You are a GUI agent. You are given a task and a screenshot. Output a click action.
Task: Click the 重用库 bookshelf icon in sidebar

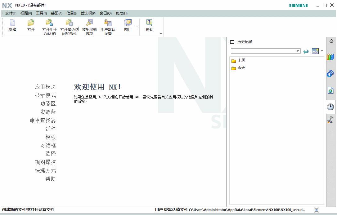point(330,56)
